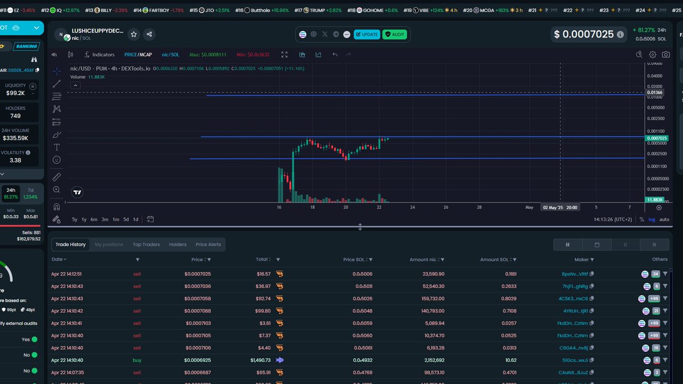Open the forecasting and measurement tools
The width and height of the screenshot is (683, 384).
pos(56,122)
